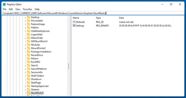This screenshot has width=186, height=98.
Task: Click the Package Installation folder icon
Action: pyautogui.click(x=28, y=52)
